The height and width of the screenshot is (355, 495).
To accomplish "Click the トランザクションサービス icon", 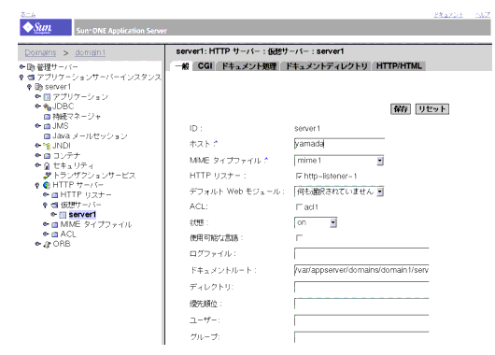I will [47, 176].
